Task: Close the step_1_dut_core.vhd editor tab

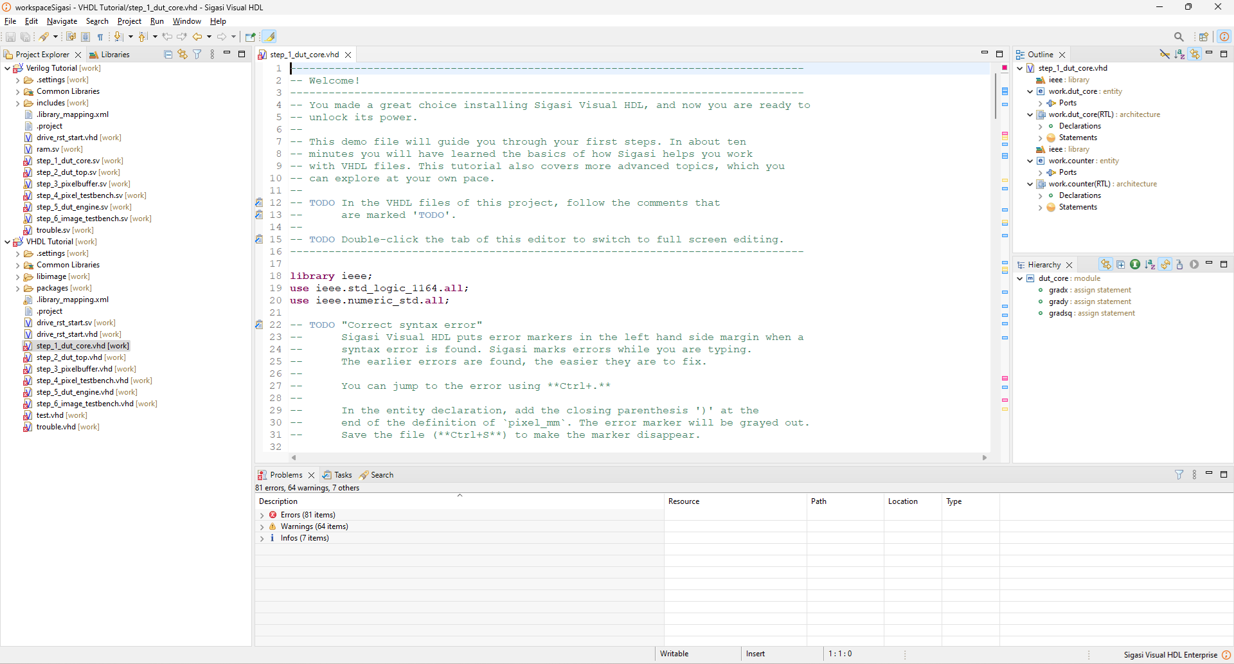Action: coord(348,55)
